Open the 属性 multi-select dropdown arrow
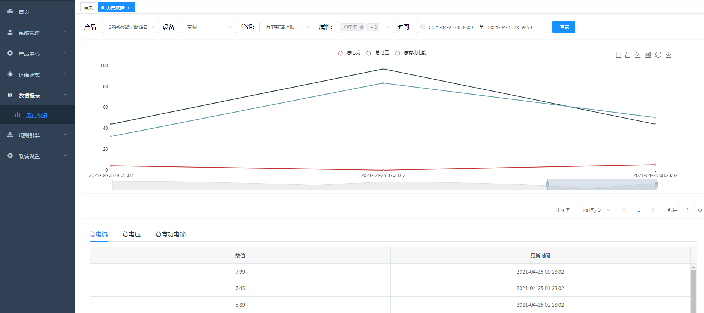Viewport: 704px width, 313px height. pyautogui.click(x=387, y=27)
